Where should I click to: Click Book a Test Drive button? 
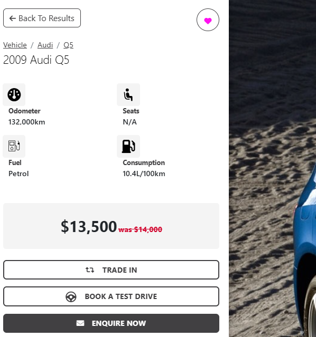point(111,296)
